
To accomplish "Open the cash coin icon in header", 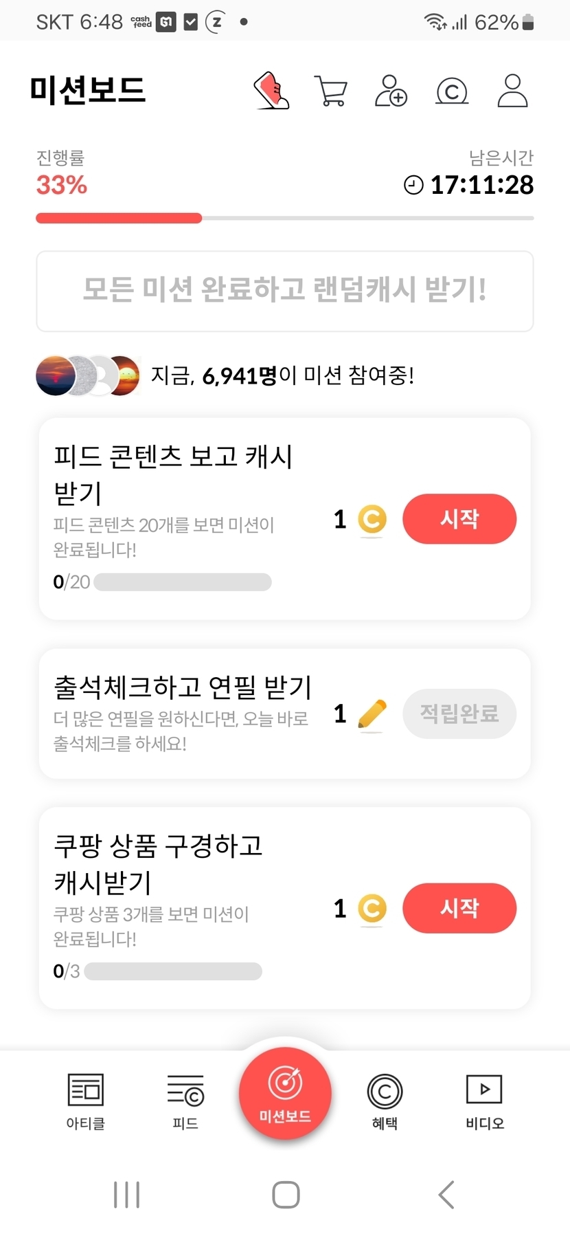I will click(452, 91).
